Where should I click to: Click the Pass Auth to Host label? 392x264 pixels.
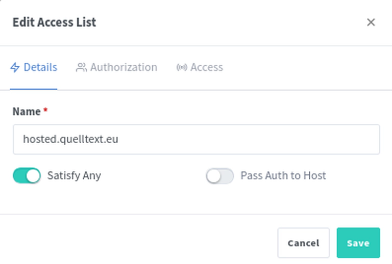pos(283,176)
